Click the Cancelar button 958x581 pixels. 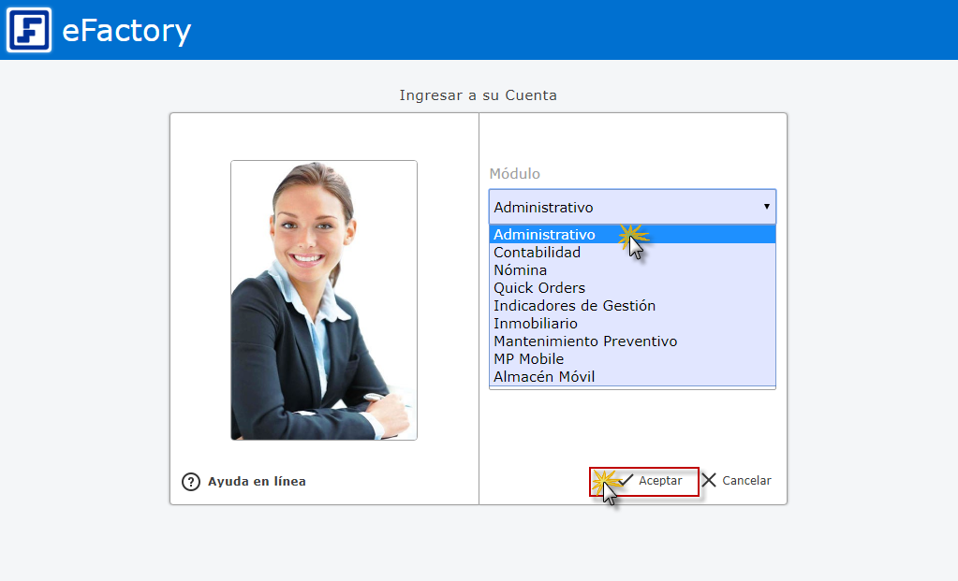[x=736, y=480]
